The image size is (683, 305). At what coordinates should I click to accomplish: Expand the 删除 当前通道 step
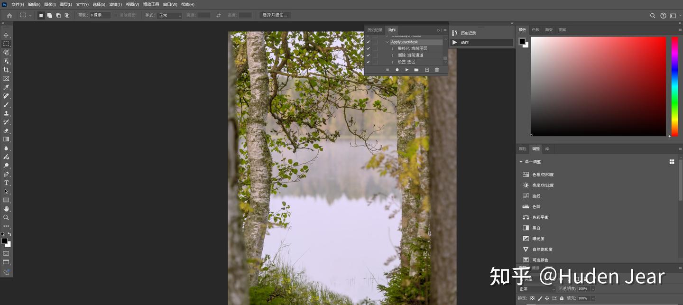[392, 55]
